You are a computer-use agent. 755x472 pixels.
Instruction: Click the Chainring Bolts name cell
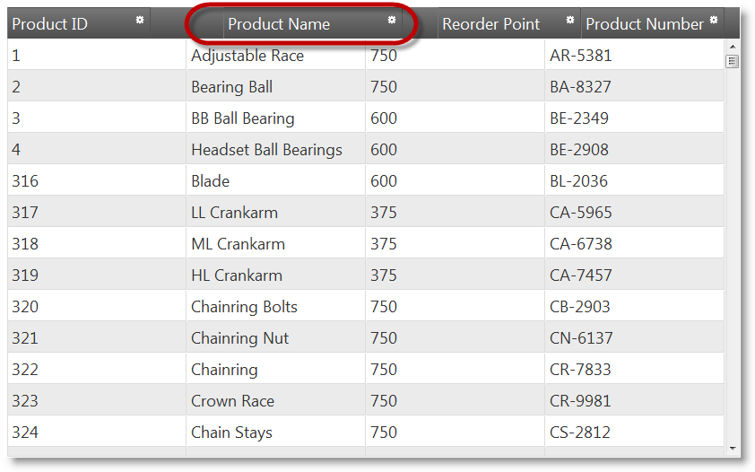(x=244, y=307)
